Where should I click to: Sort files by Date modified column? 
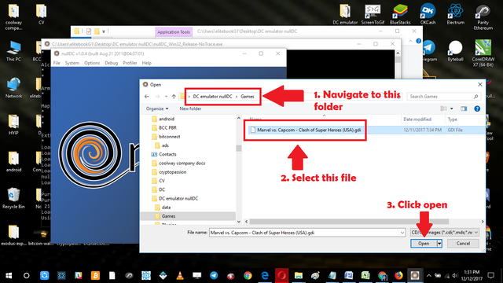[x=417, y=119]
